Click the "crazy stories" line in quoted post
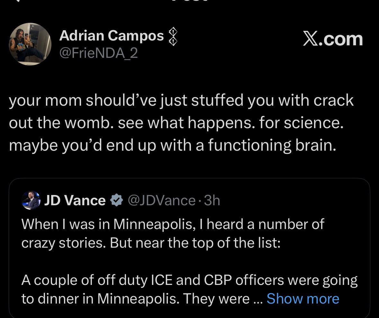Screen dimensions: 379x318 pos(151,243)
